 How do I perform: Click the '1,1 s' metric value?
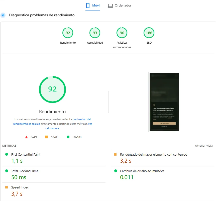coord(17,161)
